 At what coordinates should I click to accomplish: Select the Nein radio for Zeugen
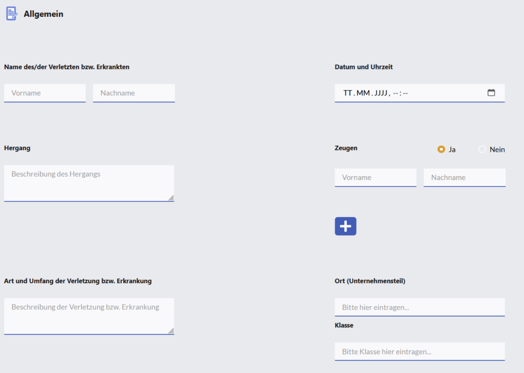(x=482, y=150)
